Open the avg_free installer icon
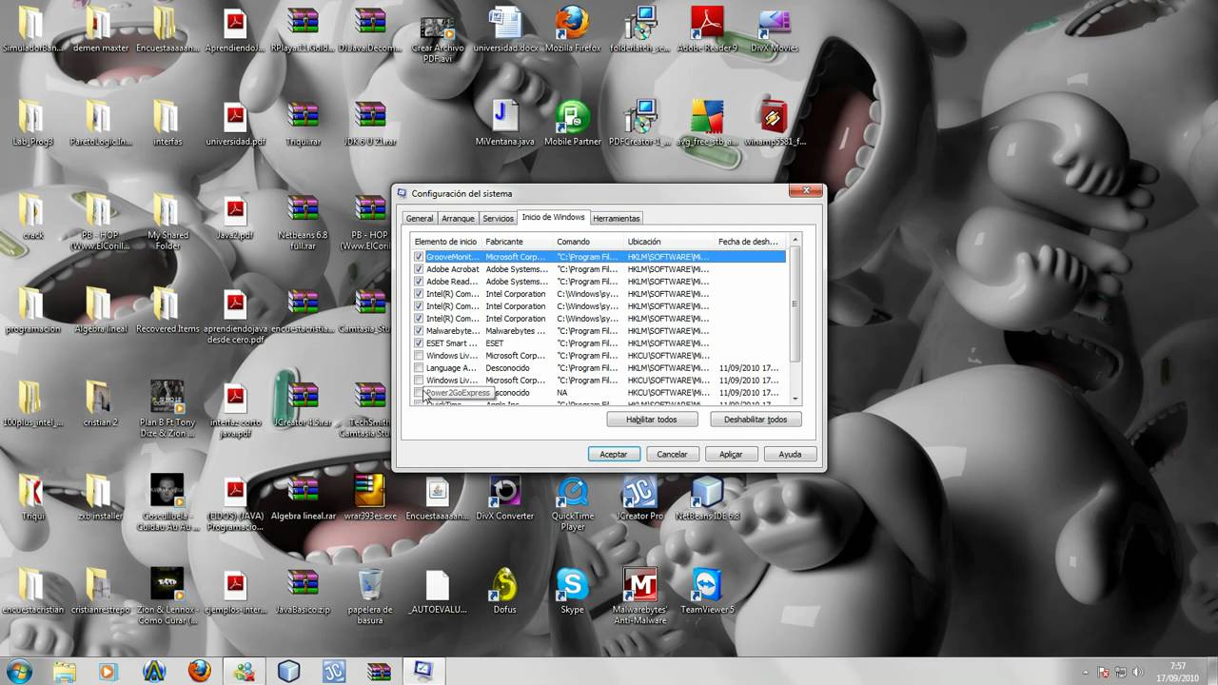The height and width of the screenshot is (685, 1218). [x=707, y=122]
